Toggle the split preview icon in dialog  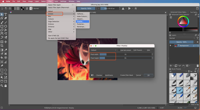(x=92, y=75)
